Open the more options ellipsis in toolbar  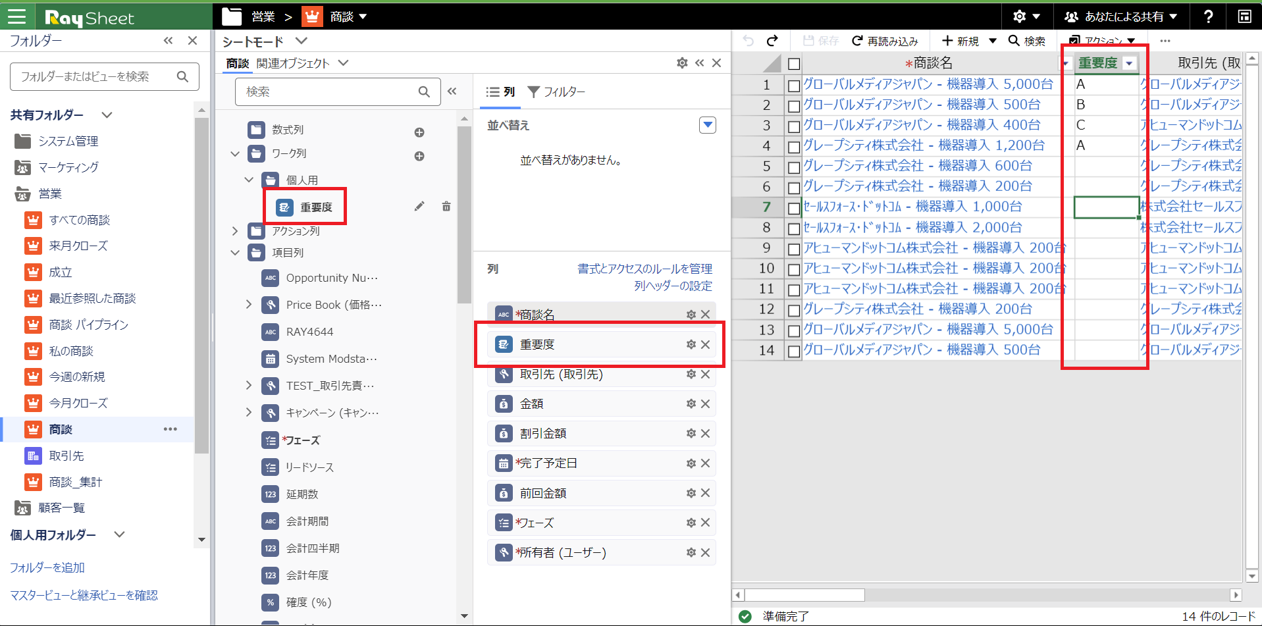[x=1165, y=41]
